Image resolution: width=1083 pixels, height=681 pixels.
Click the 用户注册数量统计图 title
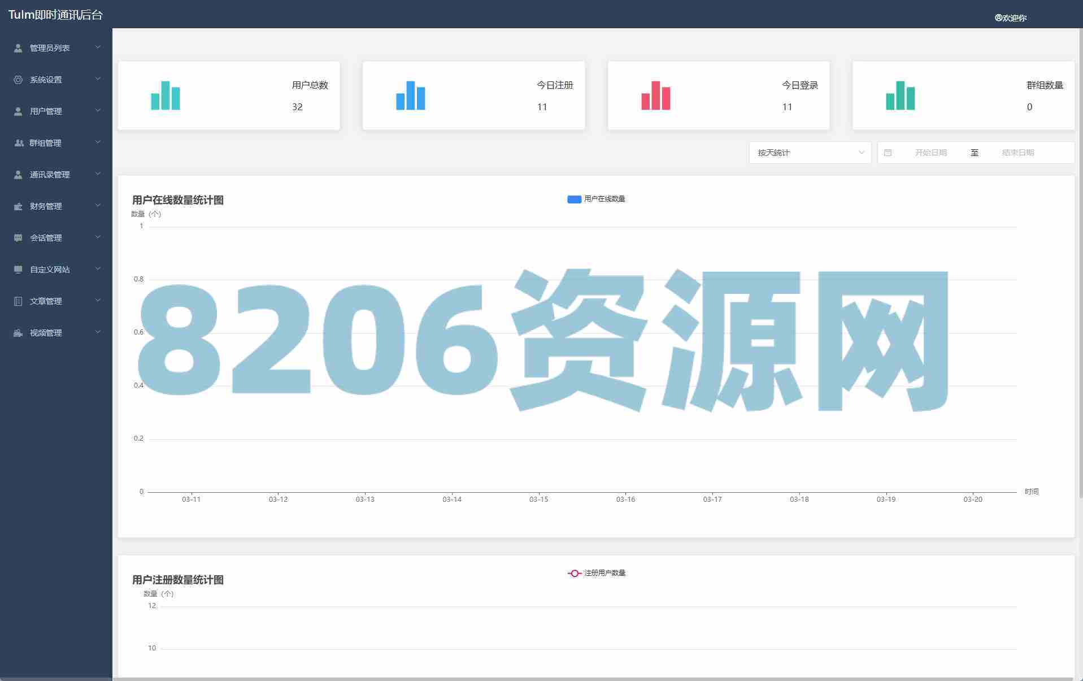point(178,580)
